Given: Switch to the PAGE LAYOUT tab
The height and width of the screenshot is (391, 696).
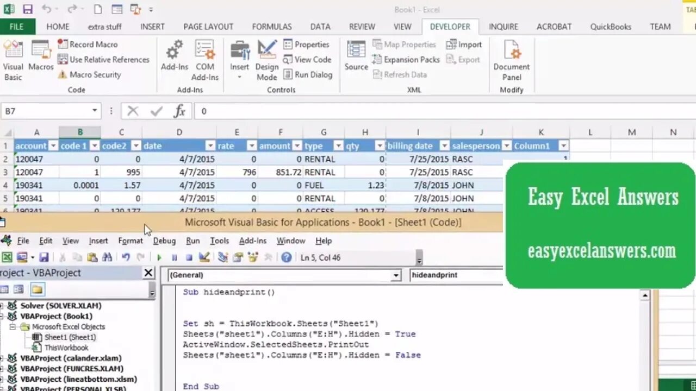Looking at the screenshot, I should (208, 27).
